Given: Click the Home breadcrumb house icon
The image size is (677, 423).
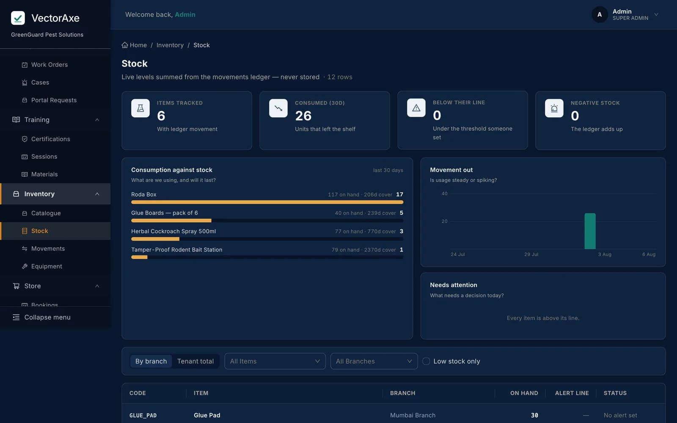Looking at the screenshot, I should [x=125, y=45].
